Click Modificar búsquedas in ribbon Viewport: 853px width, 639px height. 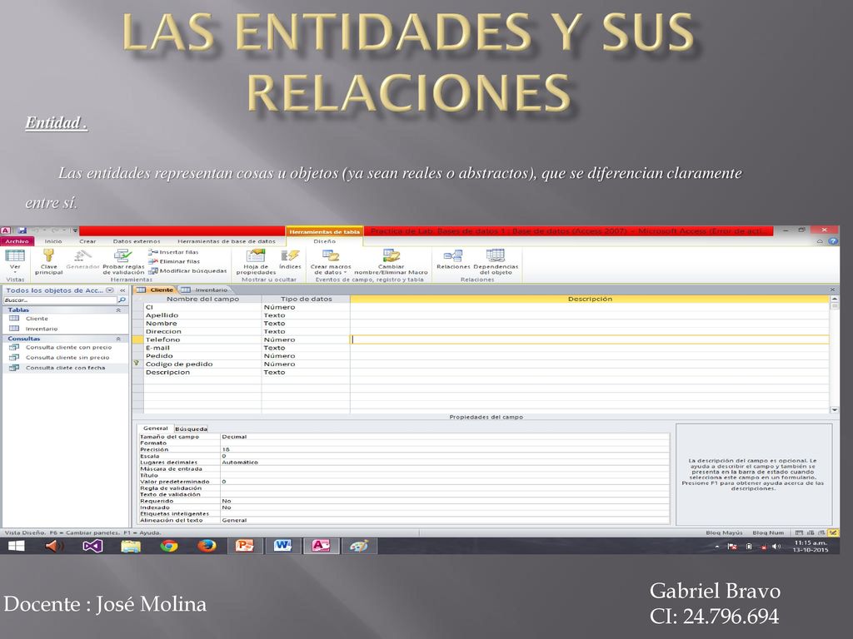click(x=187, y=270)
